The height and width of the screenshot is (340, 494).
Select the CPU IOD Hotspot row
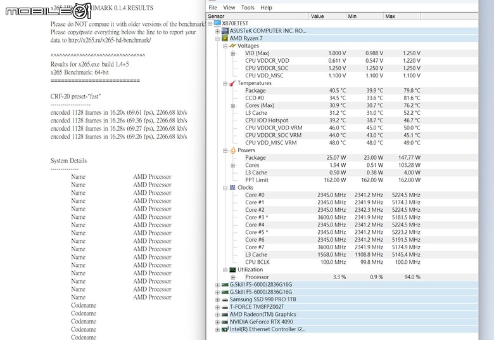tap(332, 121)
